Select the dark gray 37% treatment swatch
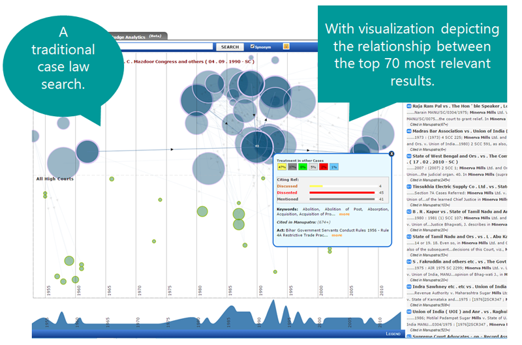Screen dimensions: 522x345 click(292, 167)
